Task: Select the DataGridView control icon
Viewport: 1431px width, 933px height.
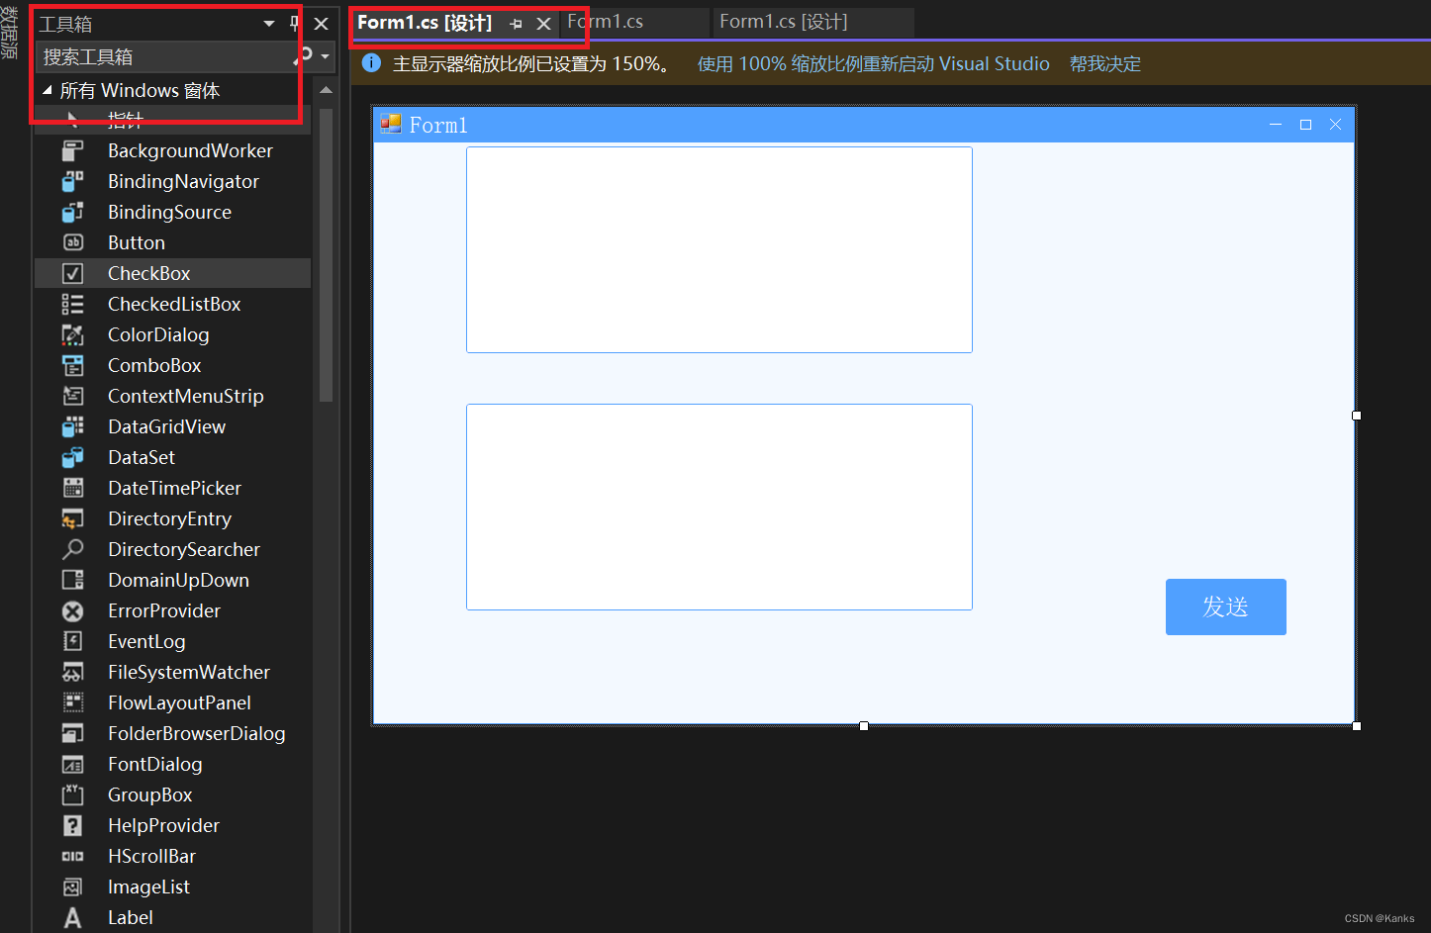Action: 73,426
